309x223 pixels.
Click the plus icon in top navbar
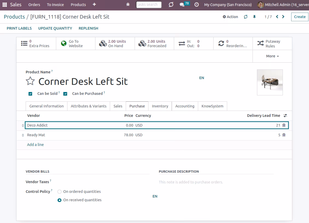coord(94,4)
